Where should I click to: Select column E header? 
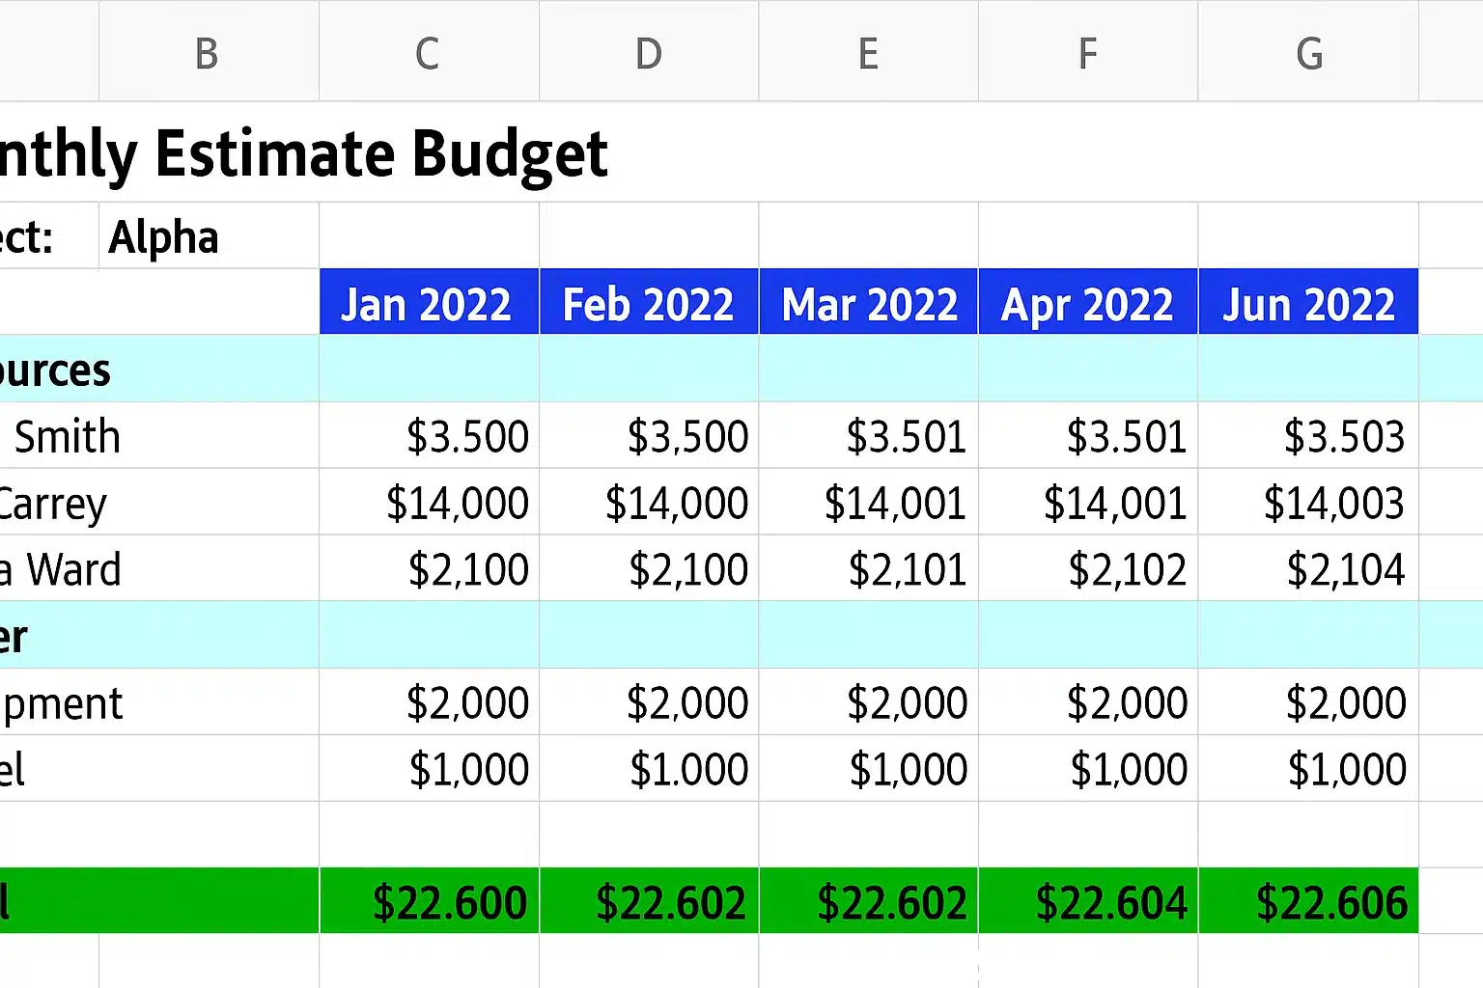(869, 52)
